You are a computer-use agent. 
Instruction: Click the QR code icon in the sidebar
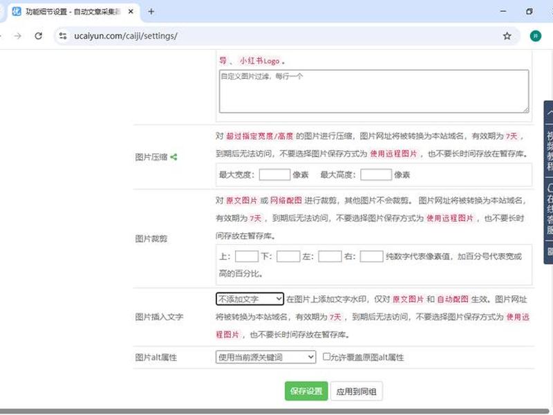click(x=550, y=251)
